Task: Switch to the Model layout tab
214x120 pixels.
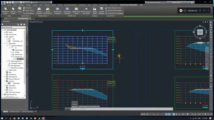Action: click(x=6, y=111)
